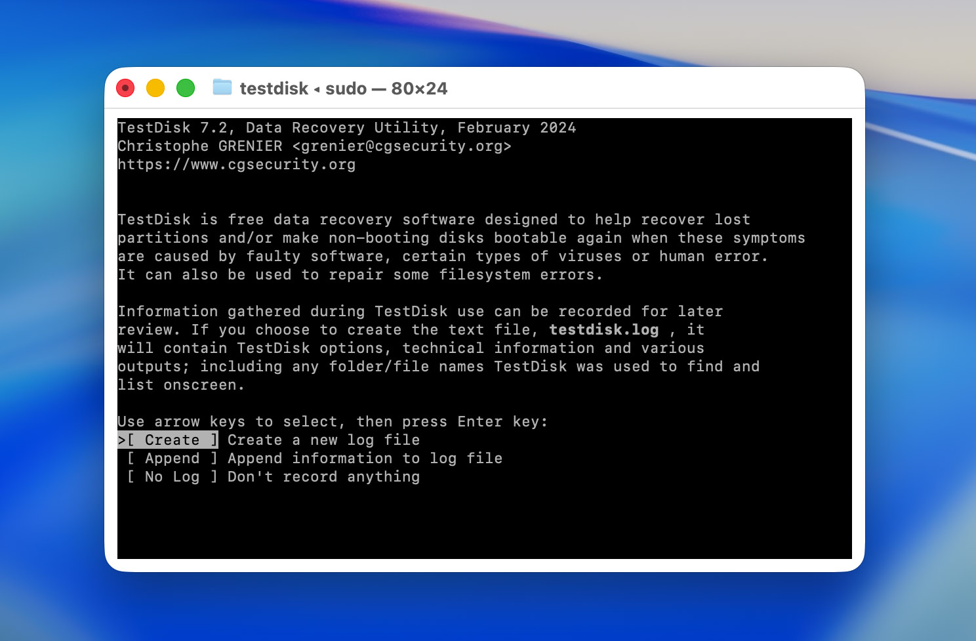
Task: Click the folder icon in the title bar
Action: tap(222, 87)
